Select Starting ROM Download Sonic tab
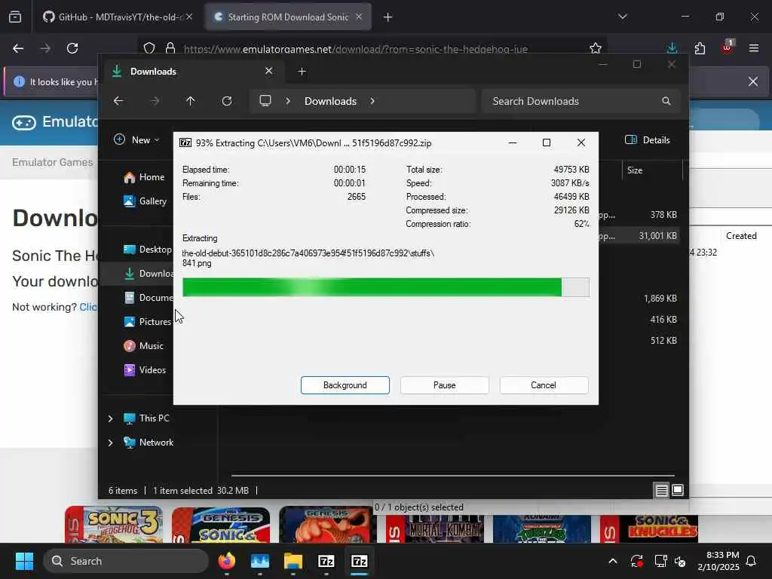 pos(288,17)
